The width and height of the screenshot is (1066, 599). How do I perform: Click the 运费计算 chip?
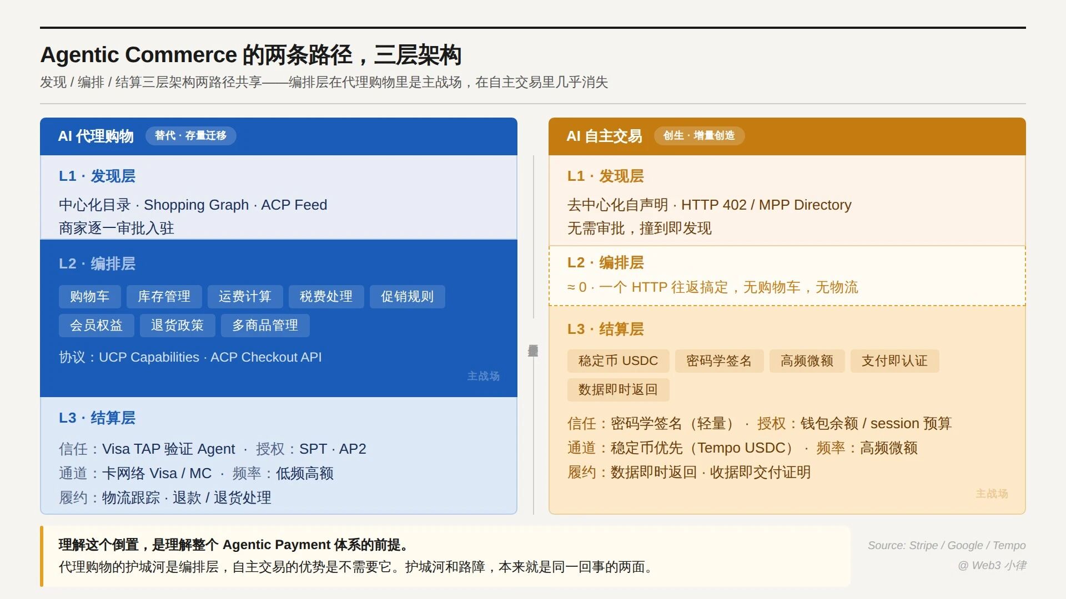(245, 297)
